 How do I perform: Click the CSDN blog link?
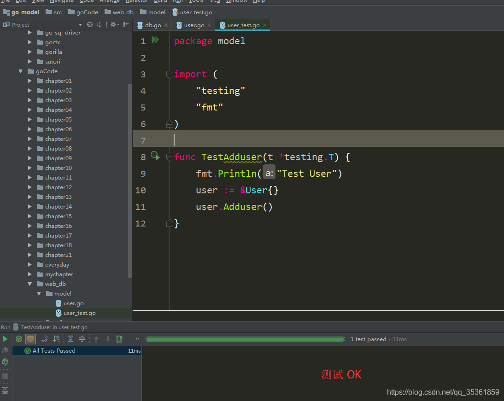(x=443, y=392)
